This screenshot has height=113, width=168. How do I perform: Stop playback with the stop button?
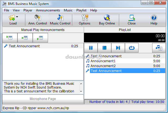coord(104,48)
